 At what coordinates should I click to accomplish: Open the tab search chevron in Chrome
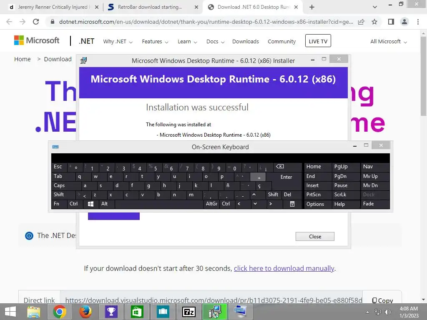coord(375,7)
